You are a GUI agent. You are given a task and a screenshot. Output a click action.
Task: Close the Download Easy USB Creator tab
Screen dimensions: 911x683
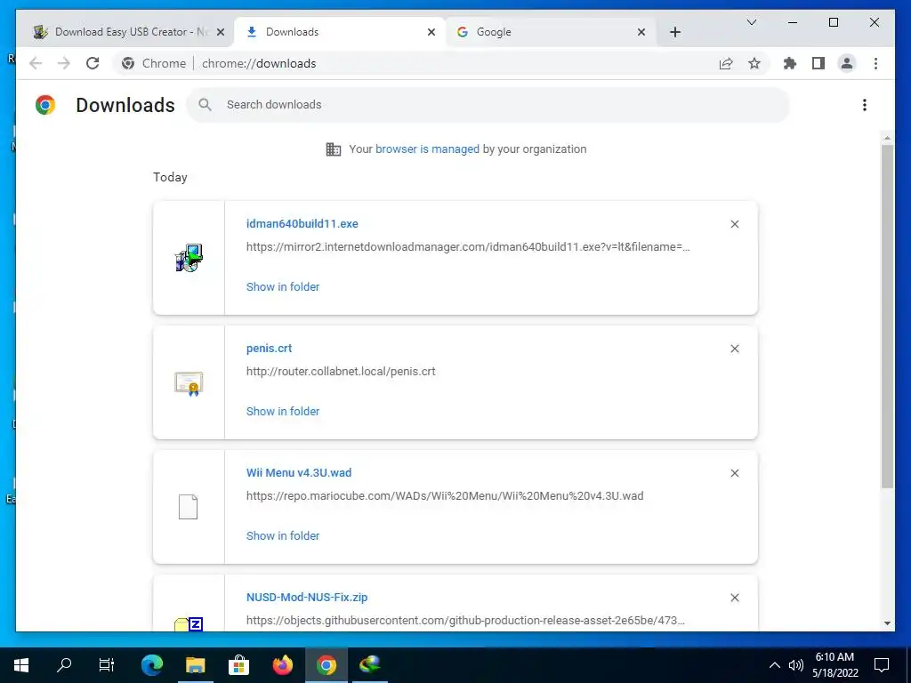(221, 32)
